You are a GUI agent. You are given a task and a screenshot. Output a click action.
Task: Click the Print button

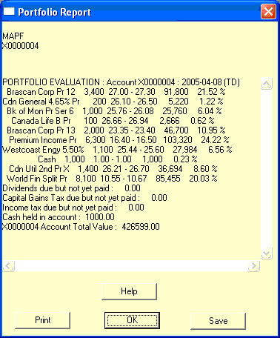click(x=43, y=320)
